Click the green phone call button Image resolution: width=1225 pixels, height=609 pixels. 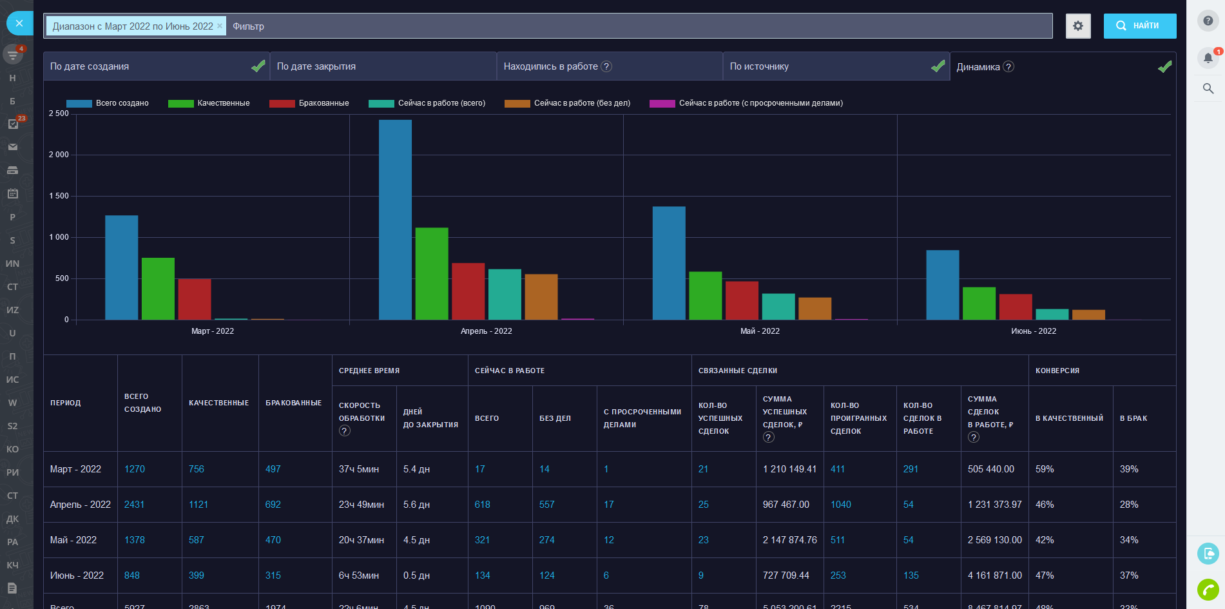point(1208,589)
